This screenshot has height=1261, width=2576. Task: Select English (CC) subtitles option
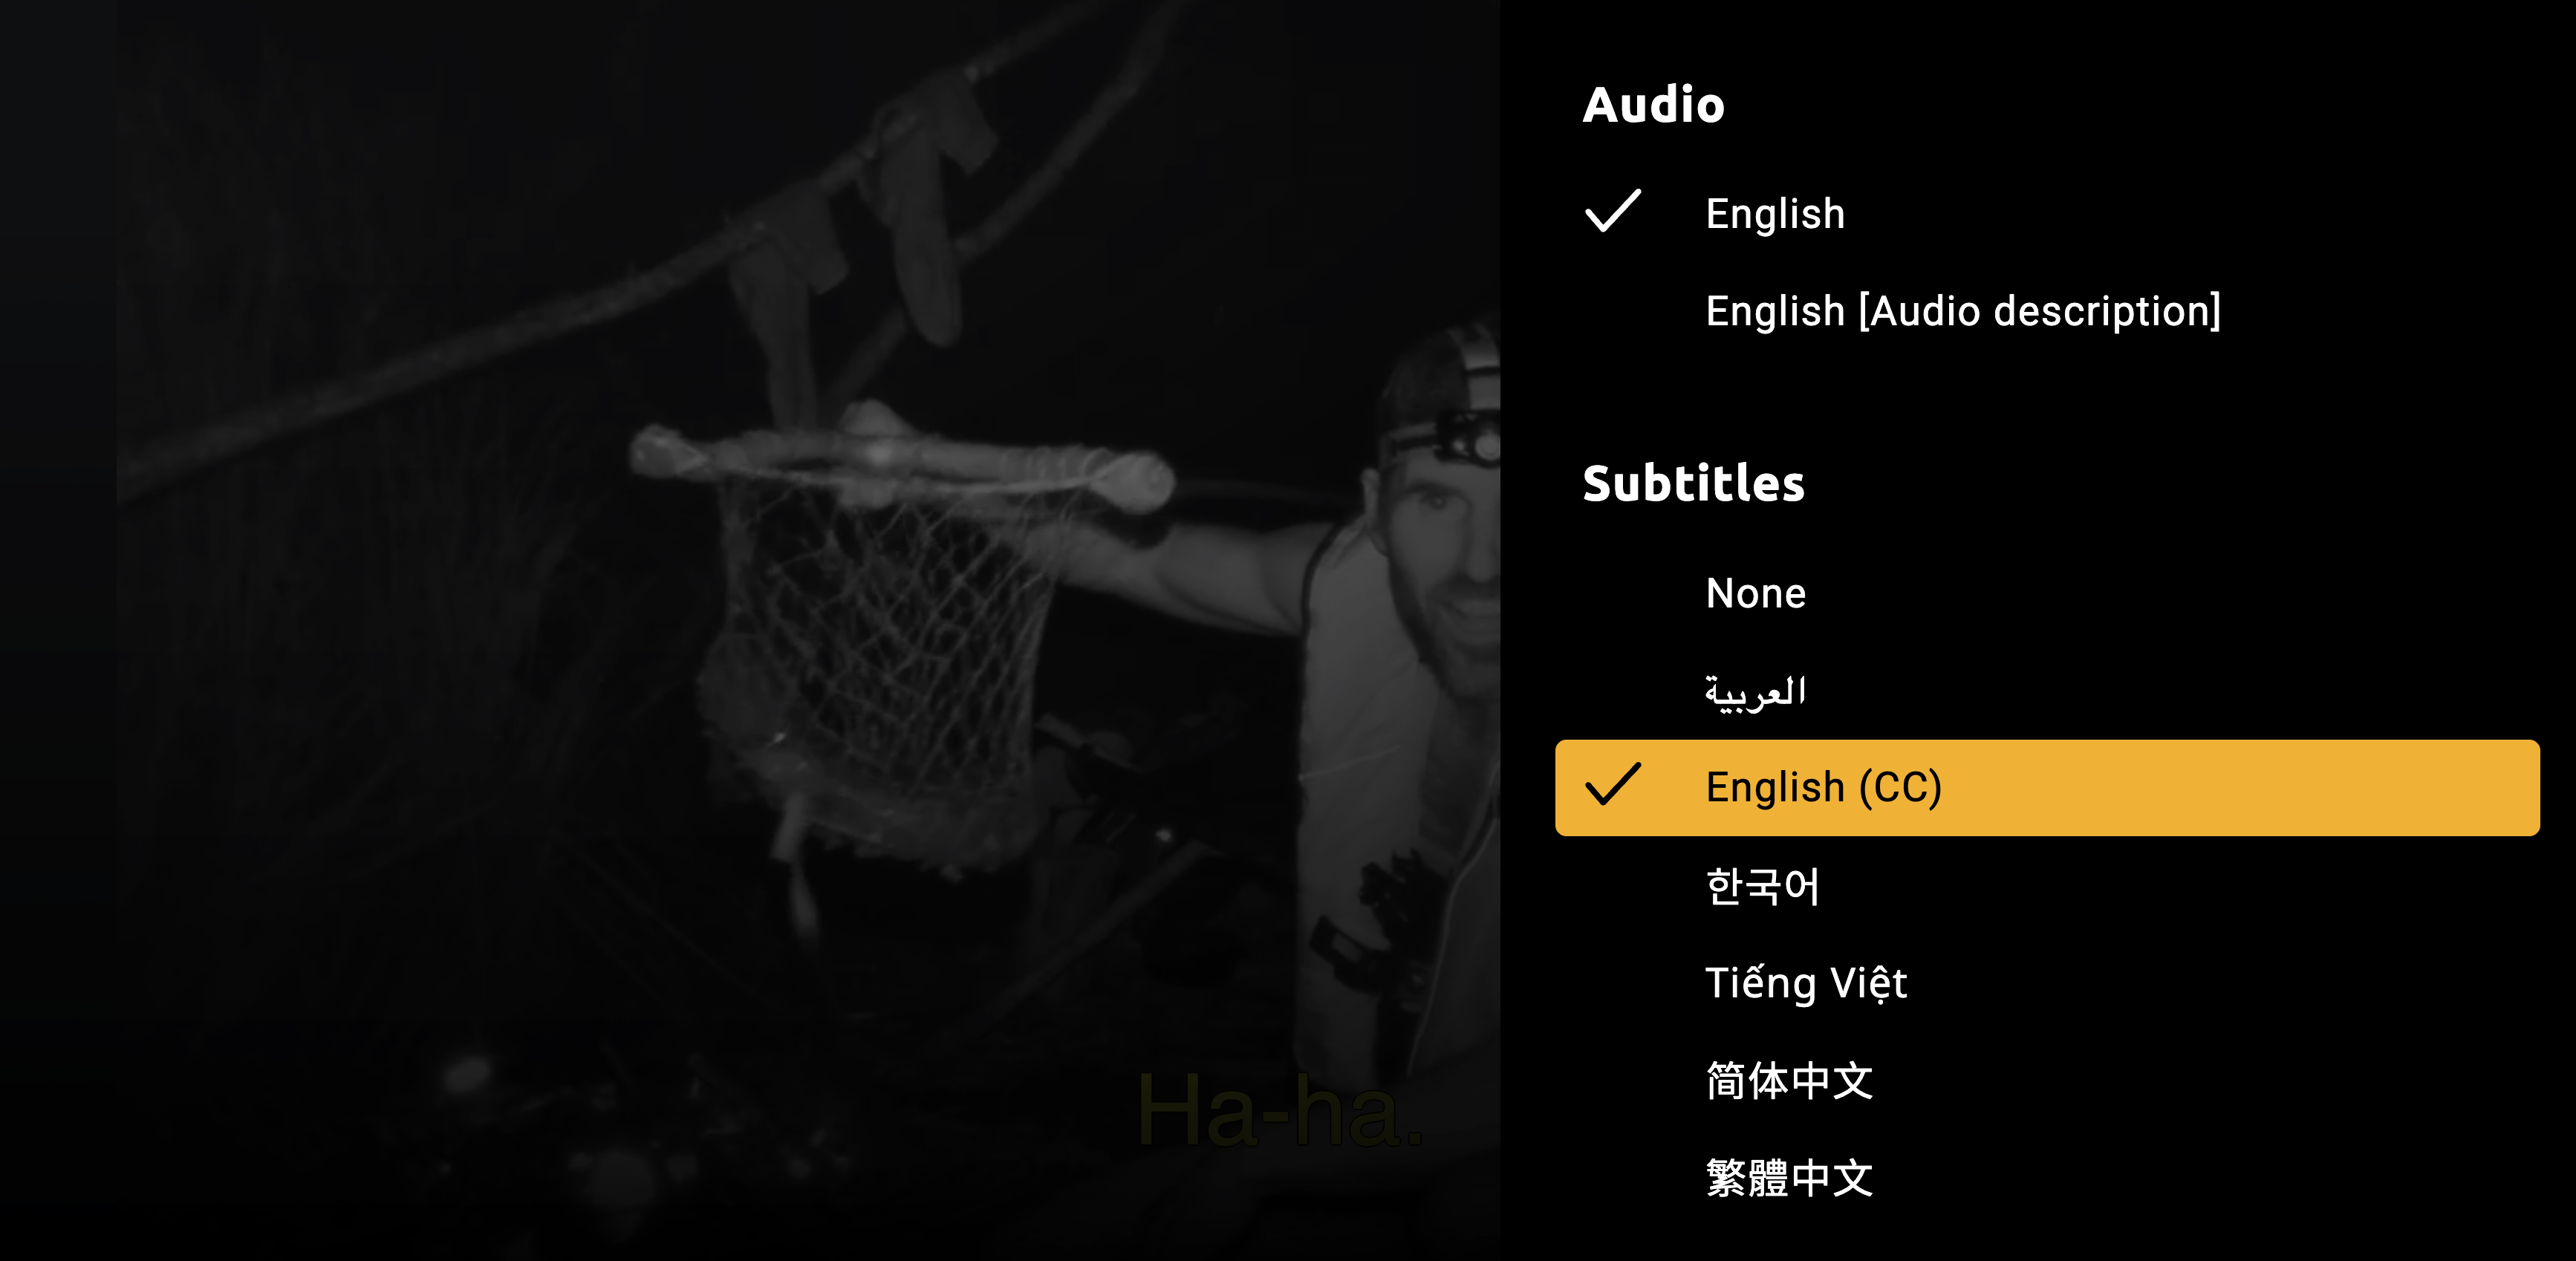pos(2047,788)
